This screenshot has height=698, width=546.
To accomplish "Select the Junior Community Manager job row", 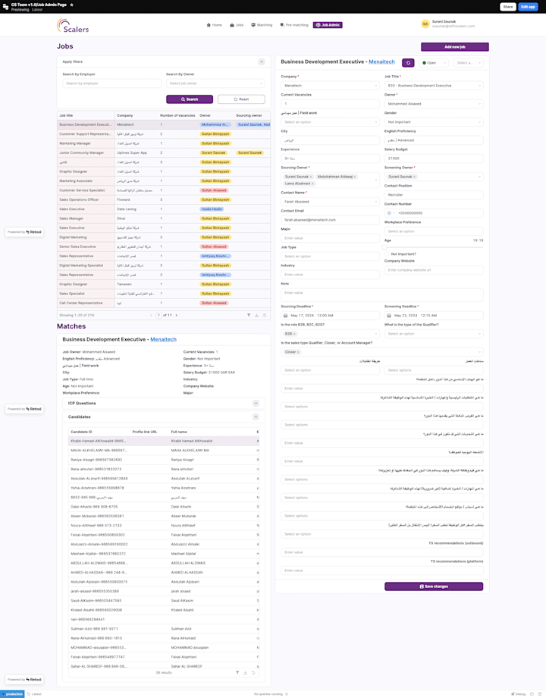I will click(164, 152).
